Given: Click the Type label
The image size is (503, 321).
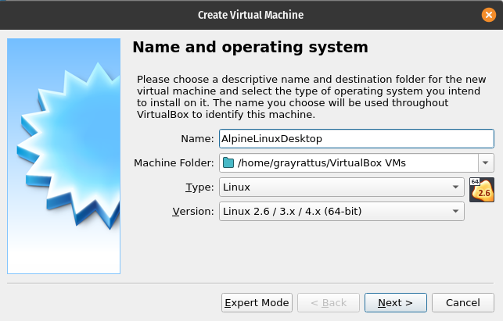Looking at the screenshot, I should (x=199, y=187).
